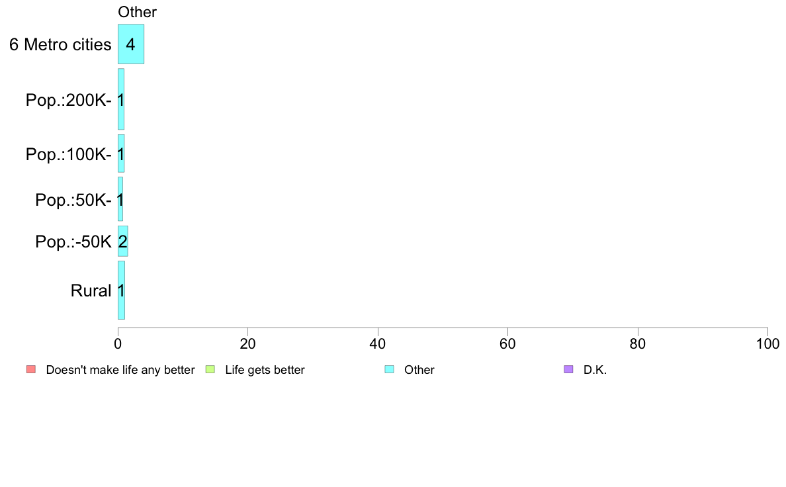Viewport: 786px width, 487px height.
Task: Select the 6 Metro cities bar
Action: 131,44
